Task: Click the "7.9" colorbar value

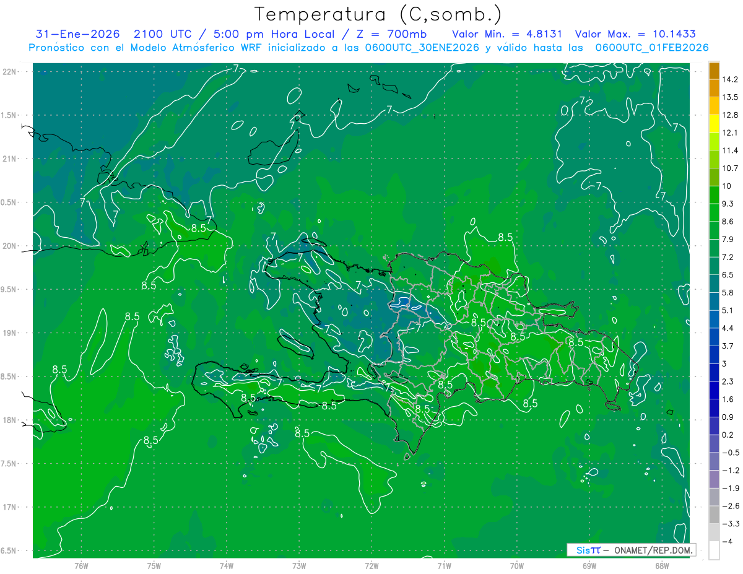Action: point(728,239)
